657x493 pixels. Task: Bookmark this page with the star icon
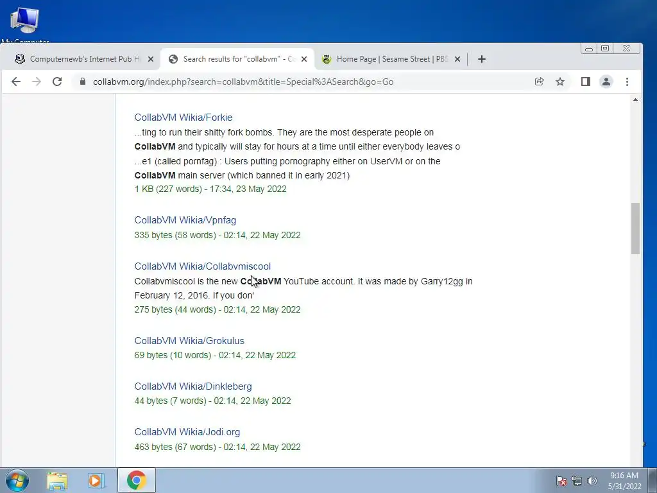point(560,82)
